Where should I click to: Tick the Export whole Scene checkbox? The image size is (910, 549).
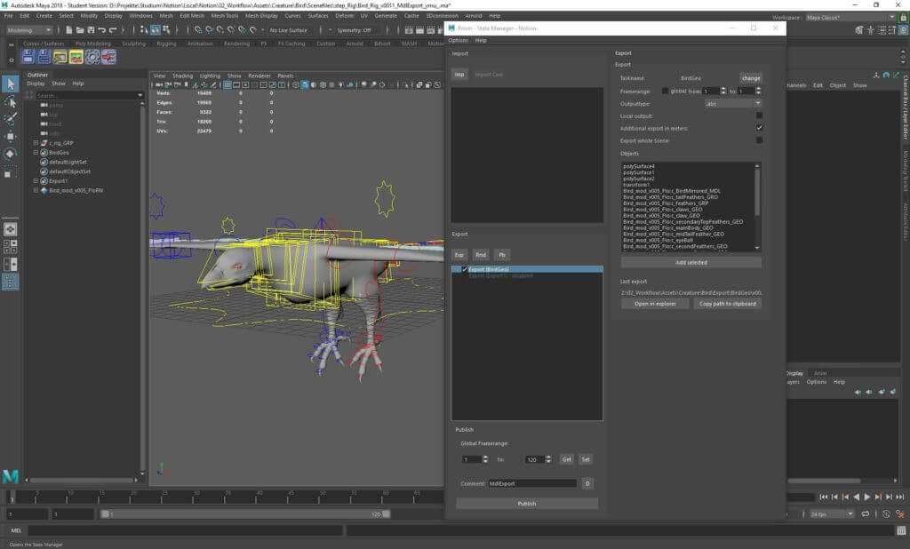[759, 140]
